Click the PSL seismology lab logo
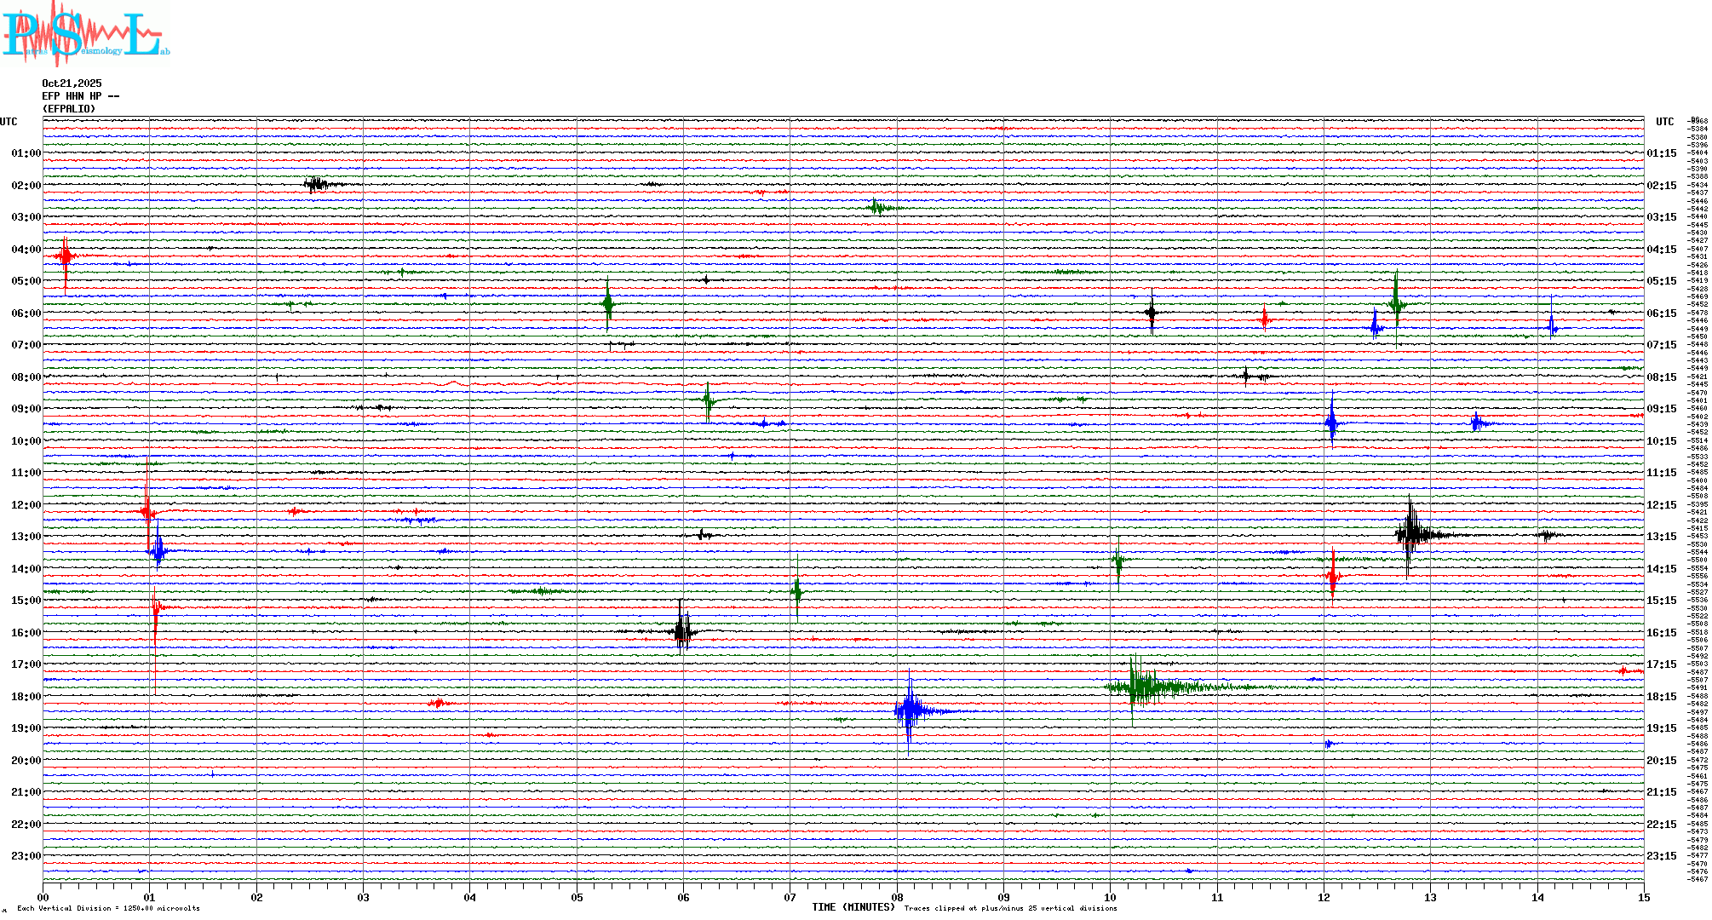This screenshot has width=1712, height=920. coord(85,34)
